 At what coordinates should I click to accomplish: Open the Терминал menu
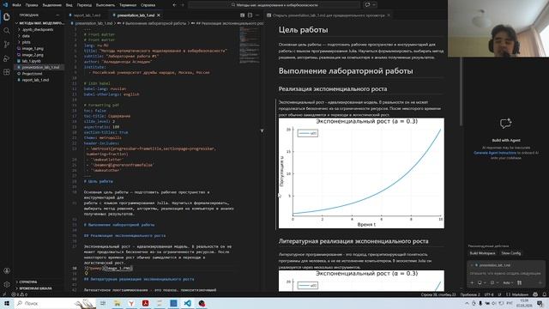[128, 5]
